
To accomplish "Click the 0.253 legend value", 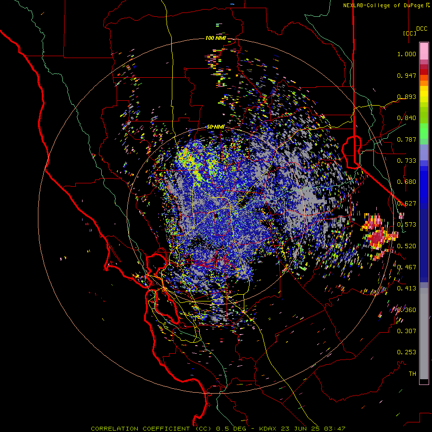I will click(x=407, y=352).
